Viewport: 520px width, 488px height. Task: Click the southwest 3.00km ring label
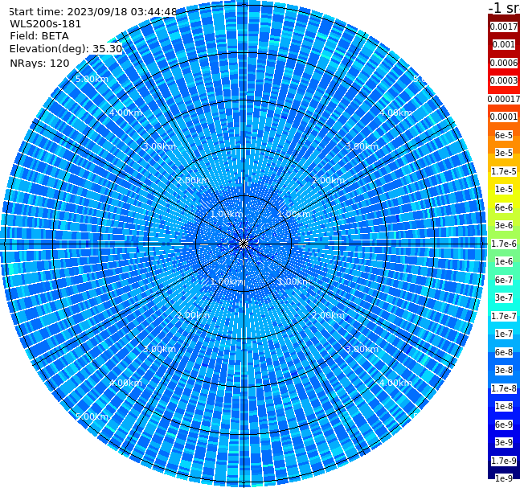[159, 349]
